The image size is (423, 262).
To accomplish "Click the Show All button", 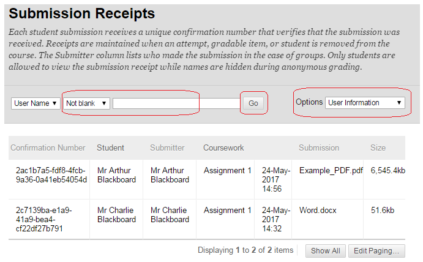I will (x=325, y=250).
